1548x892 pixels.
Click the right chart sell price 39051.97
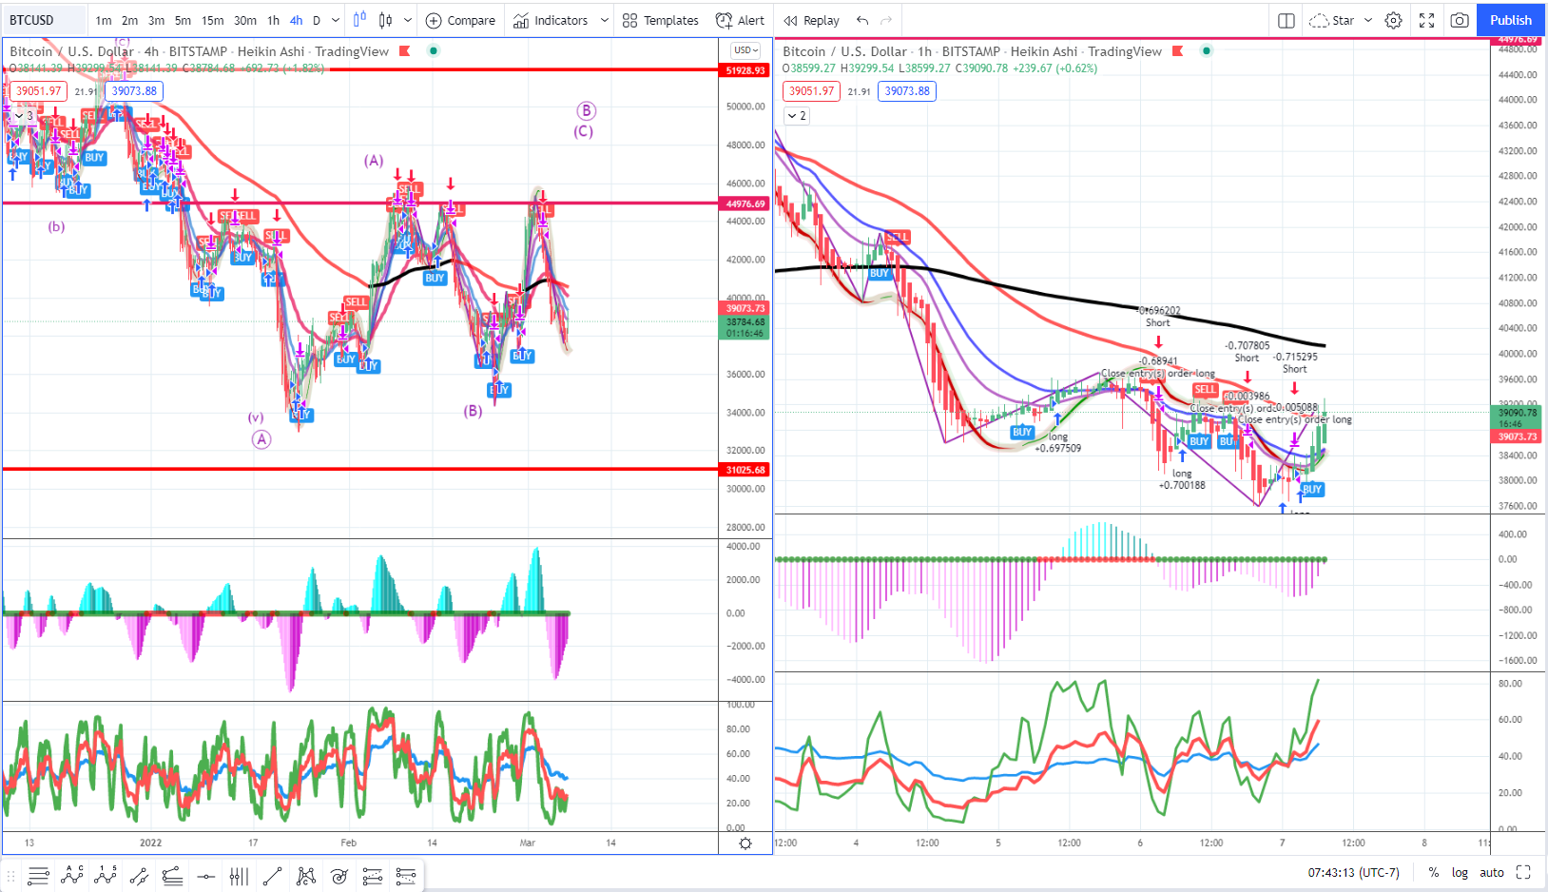click(x=811, y=91)
